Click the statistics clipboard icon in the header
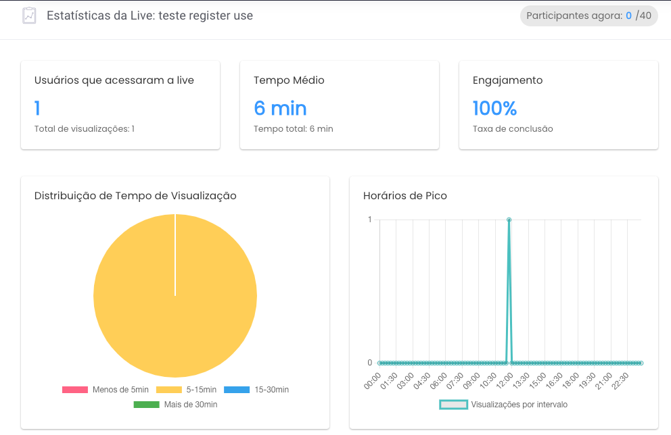Screen dimensions: 671x435 (29, 16)
